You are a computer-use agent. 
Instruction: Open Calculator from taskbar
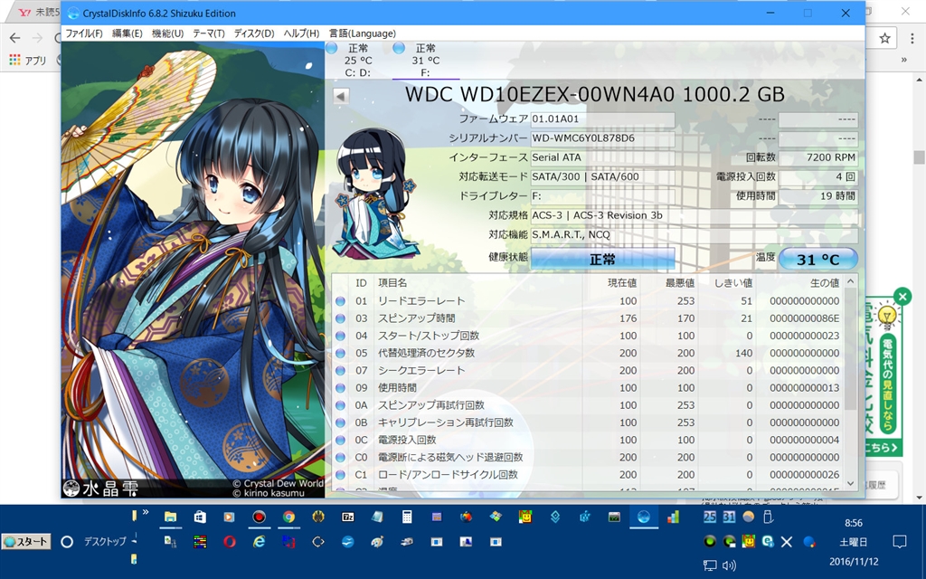coord(407,517)
